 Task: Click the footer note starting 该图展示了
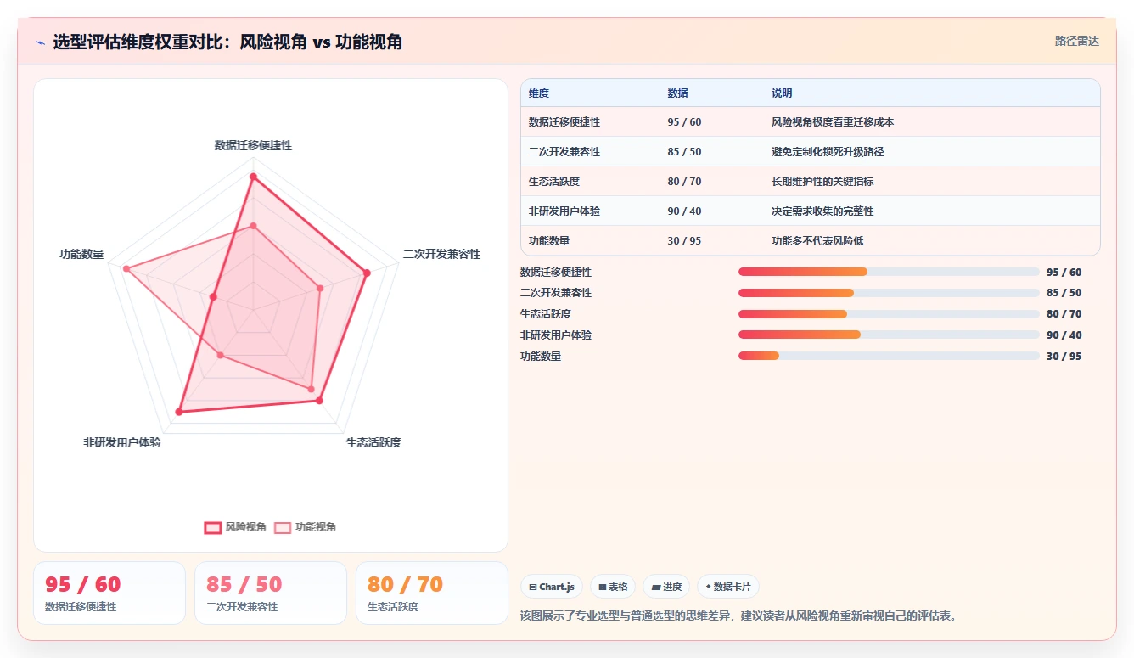tap(740, 616)
